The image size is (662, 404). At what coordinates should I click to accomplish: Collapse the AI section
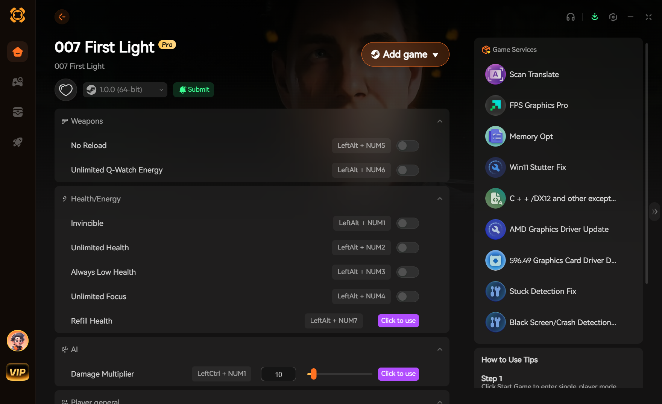(x=440, y=350)
